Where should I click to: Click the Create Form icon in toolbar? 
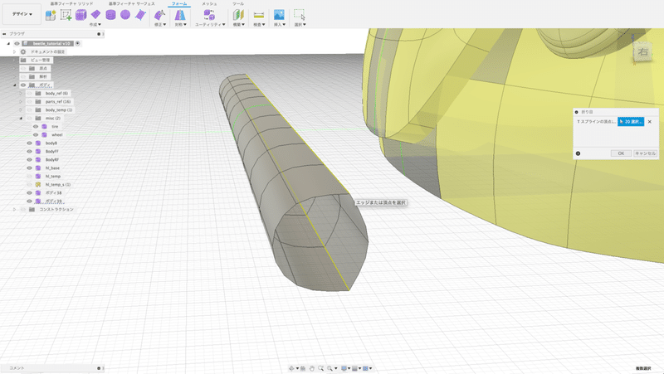pos(51,15)
